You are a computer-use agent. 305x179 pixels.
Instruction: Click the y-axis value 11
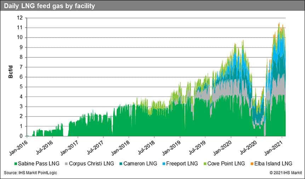(20, 28)
